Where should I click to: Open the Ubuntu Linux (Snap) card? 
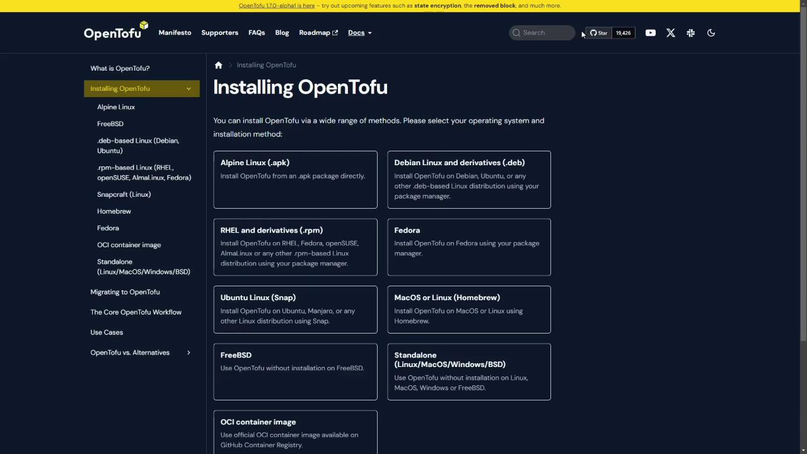(295, 310)
